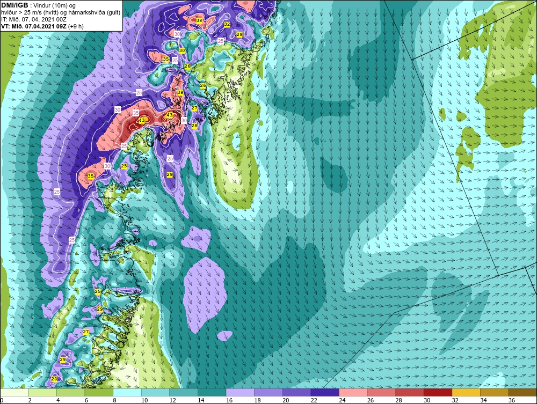Select the 'Vindur (10m) og' heading text

tap(55, 6)
